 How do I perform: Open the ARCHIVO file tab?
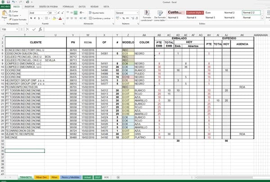coord(5,7)
